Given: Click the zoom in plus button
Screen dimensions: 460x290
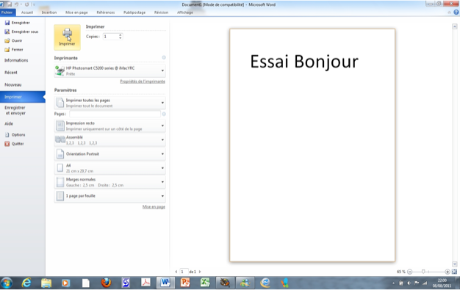Looking at the screenshot, I should click(x=448, y=272).
